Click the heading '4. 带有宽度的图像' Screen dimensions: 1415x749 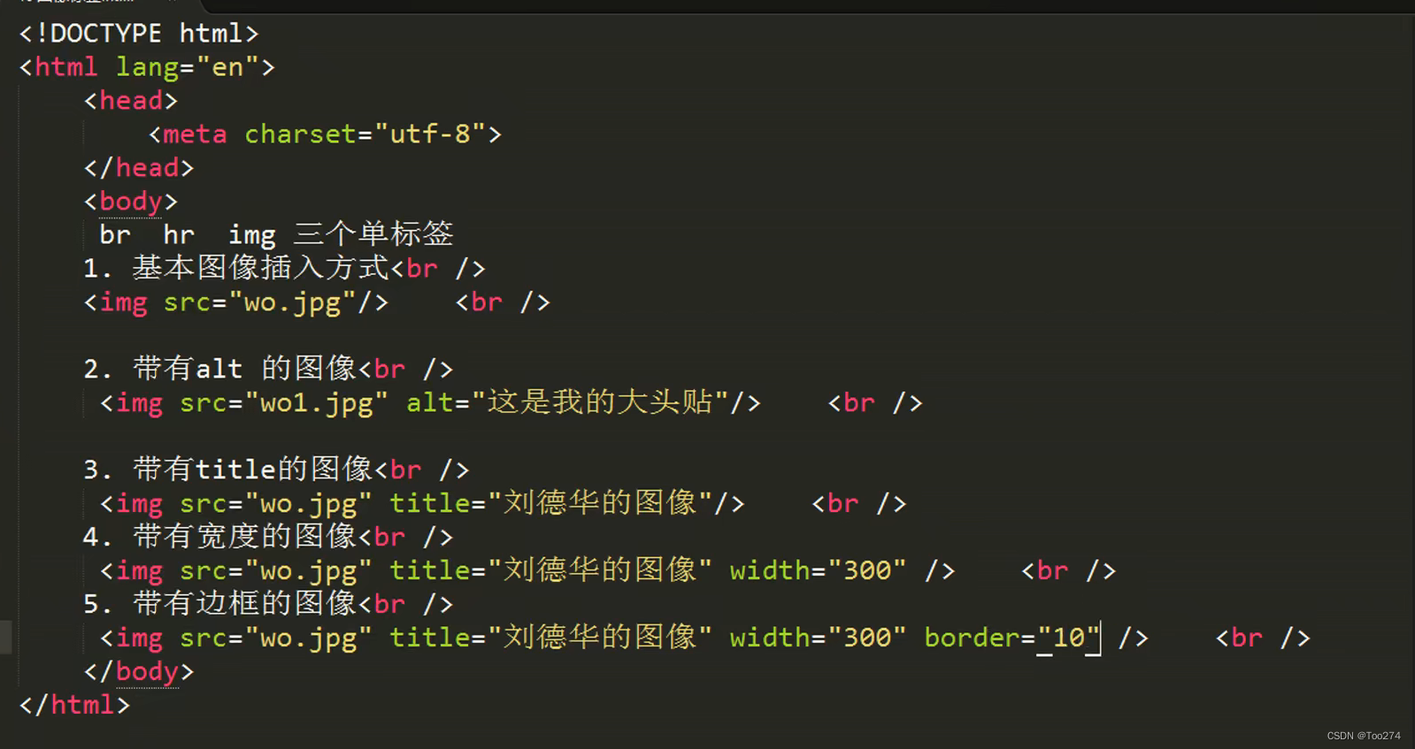(220, 537)
